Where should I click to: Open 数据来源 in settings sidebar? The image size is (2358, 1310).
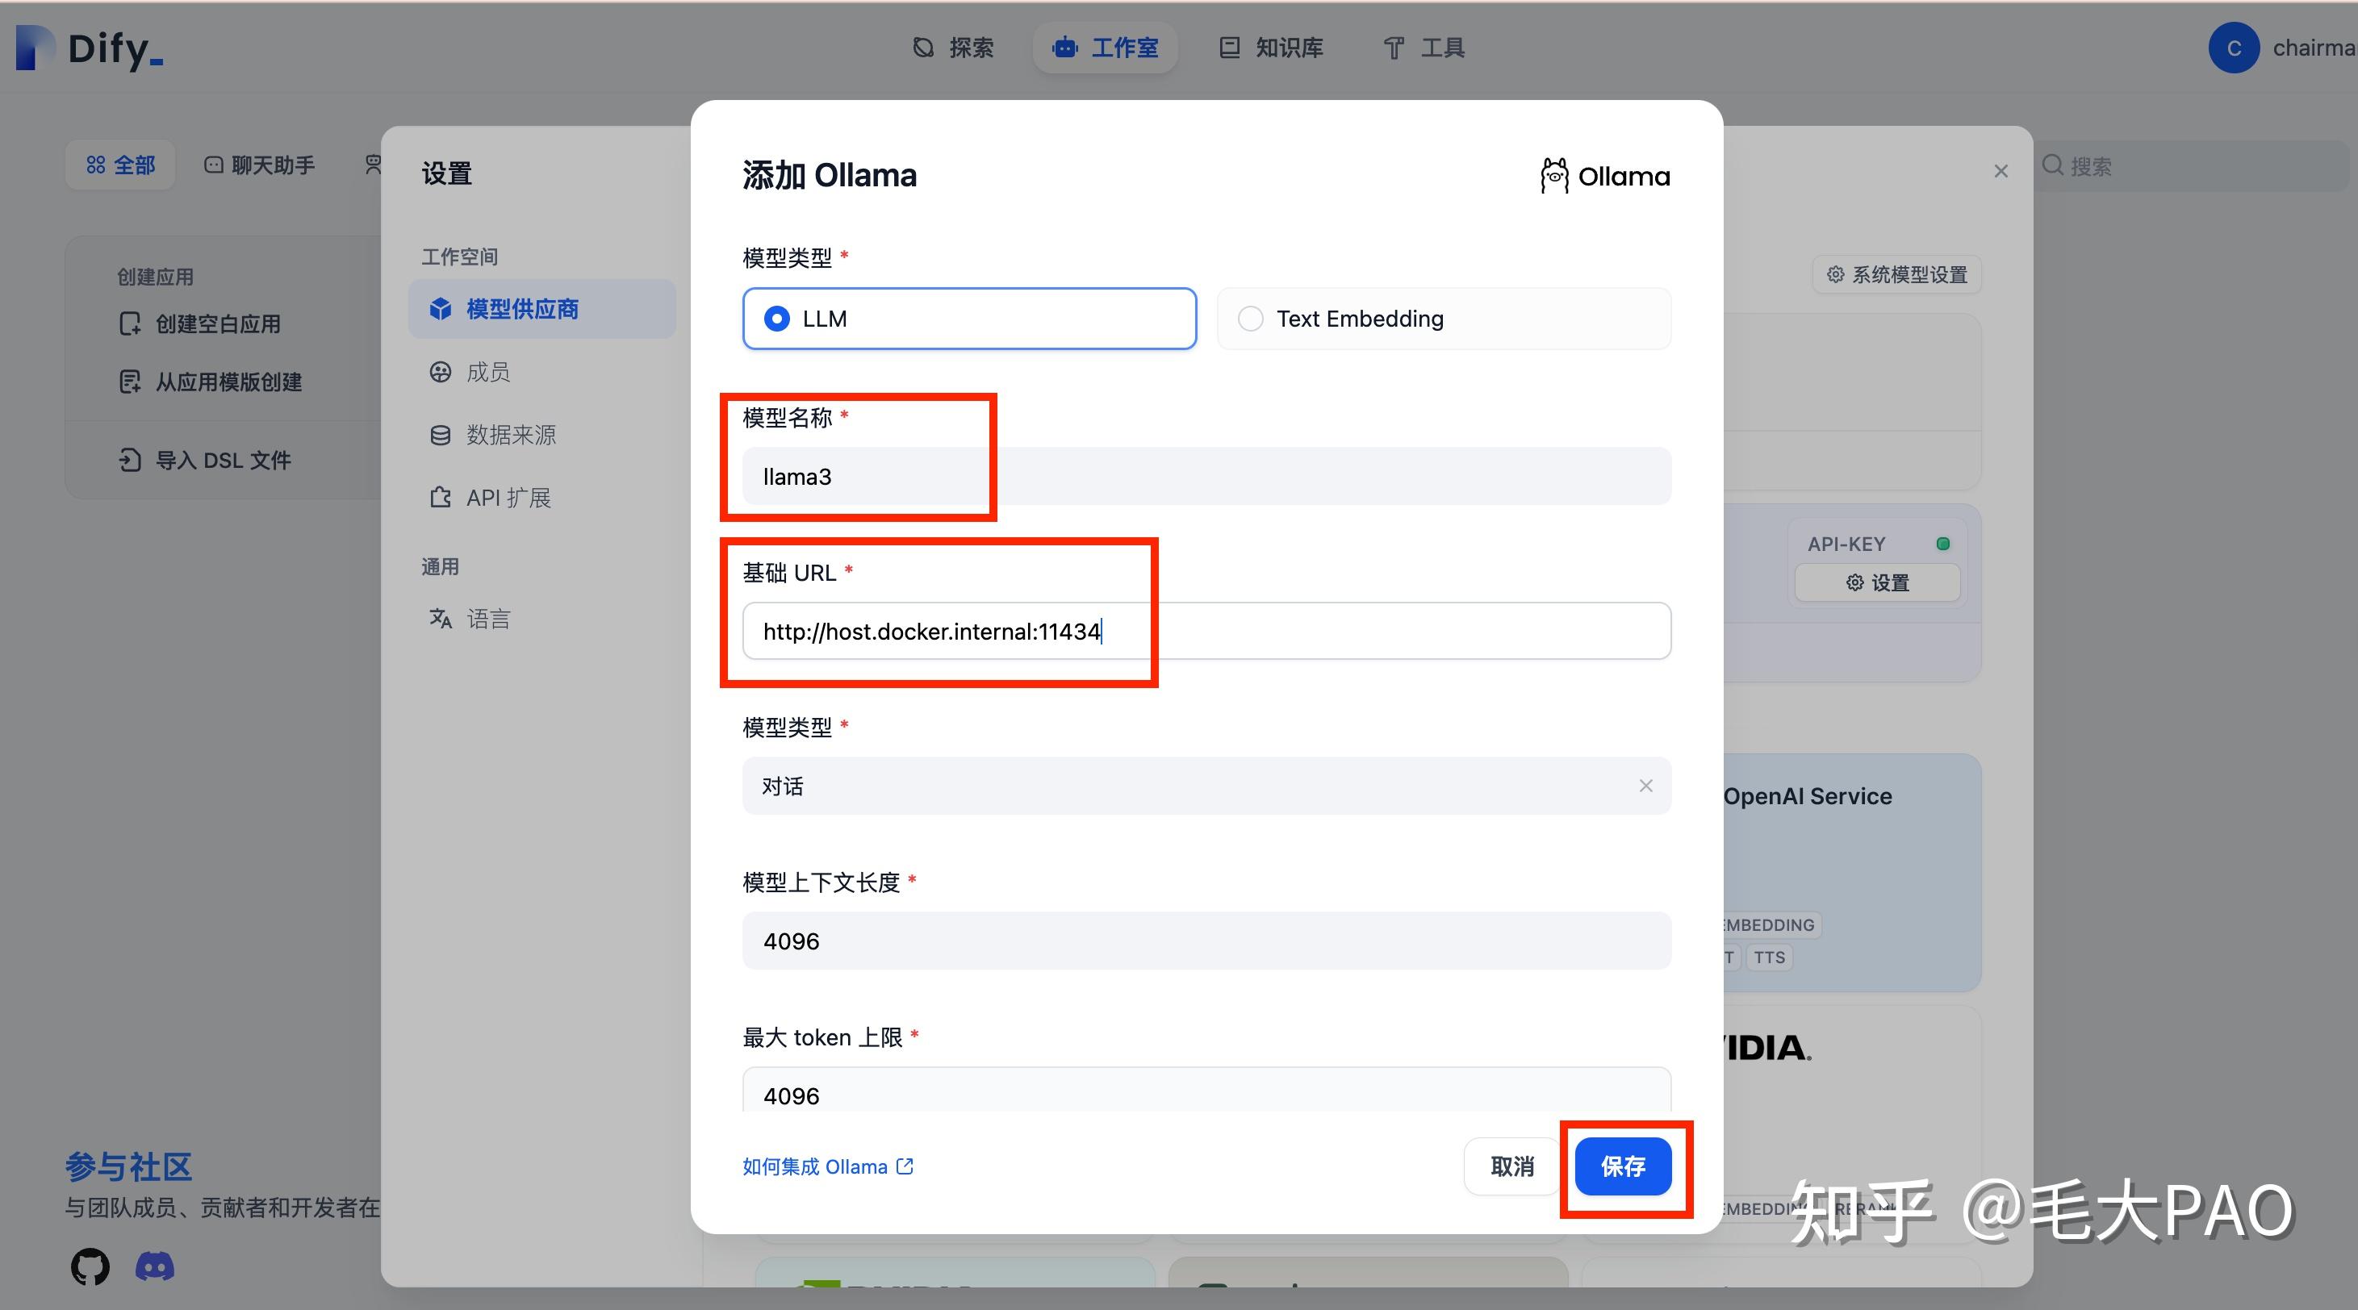click(542, 435)
